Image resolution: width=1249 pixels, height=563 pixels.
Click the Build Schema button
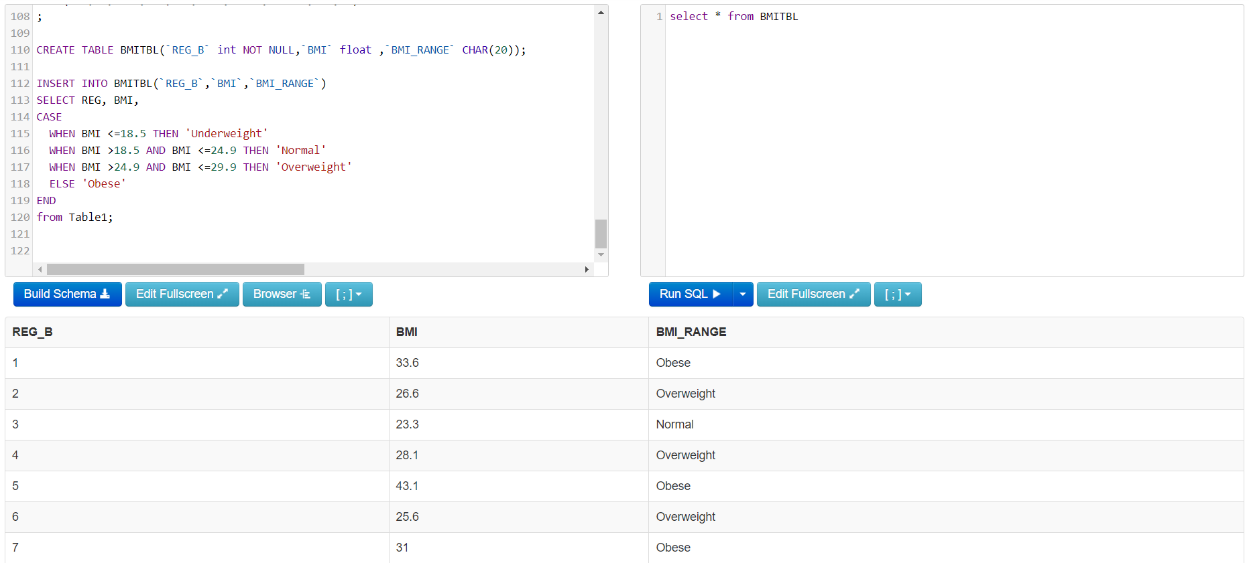67,294
